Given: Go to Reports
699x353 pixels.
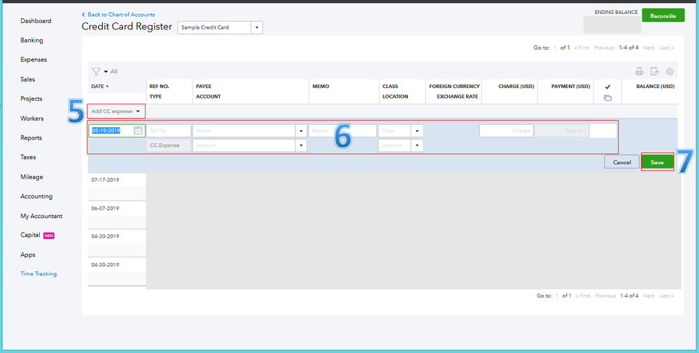Looking at the screenshot, I should tap(31, 138).
